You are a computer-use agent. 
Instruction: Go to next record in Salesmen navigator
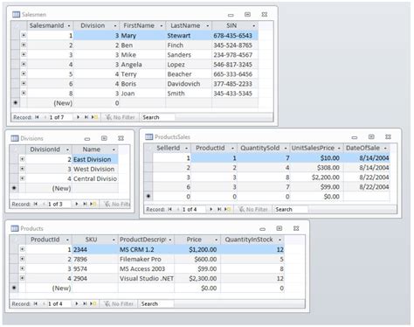click(x=78, y=117)
